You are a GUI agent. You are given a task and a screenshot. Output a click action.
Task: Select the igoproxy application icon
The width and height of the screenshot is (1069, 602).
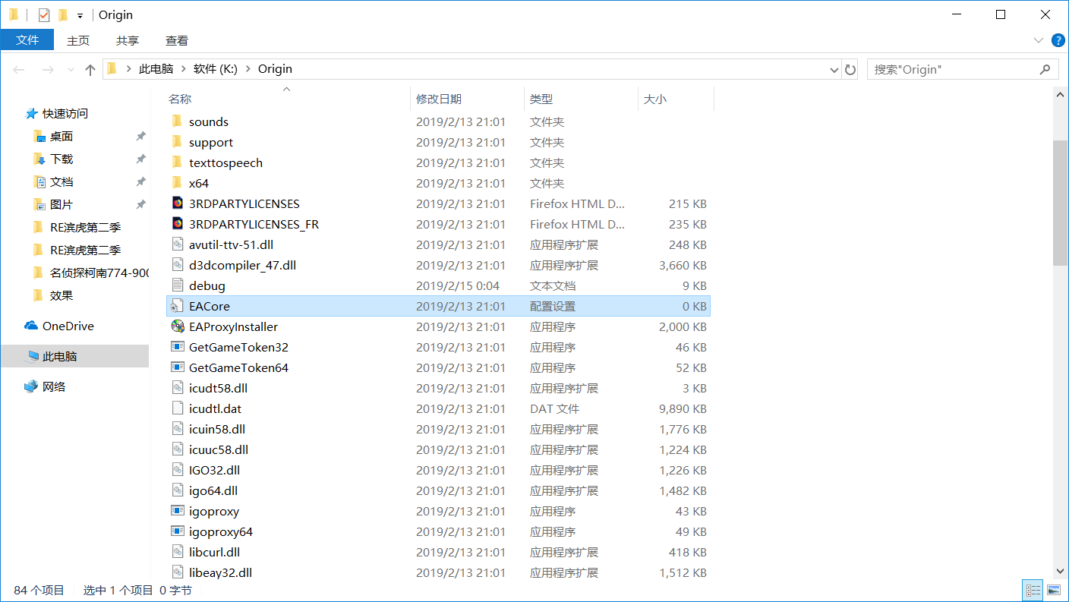177,511
